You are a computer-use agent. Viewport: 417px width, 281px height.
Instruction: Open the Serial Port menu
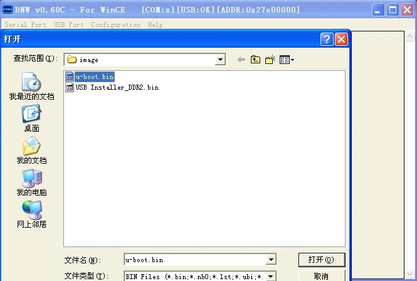pos(25,24)
